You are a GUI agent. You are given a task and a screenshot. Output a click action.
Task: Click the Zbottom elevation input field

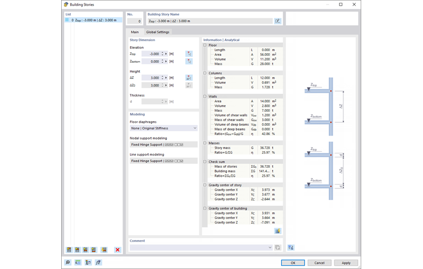pos(151,61)
